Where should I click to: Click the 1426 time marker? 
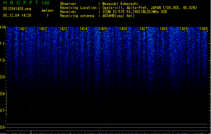click(x=123, y=29)
